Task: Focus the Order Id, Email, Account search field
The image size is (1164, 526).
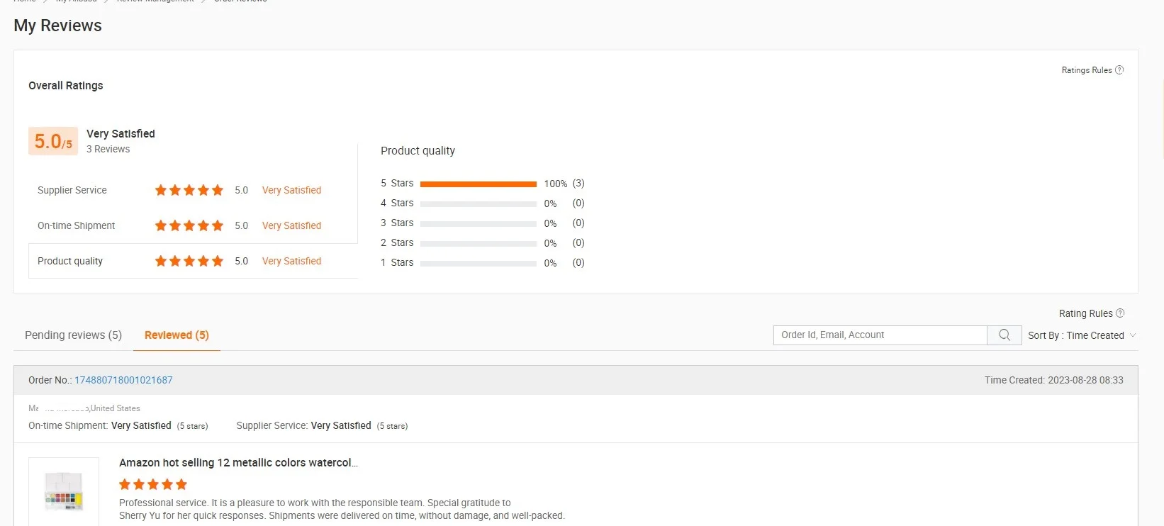Action: point(880,335)
